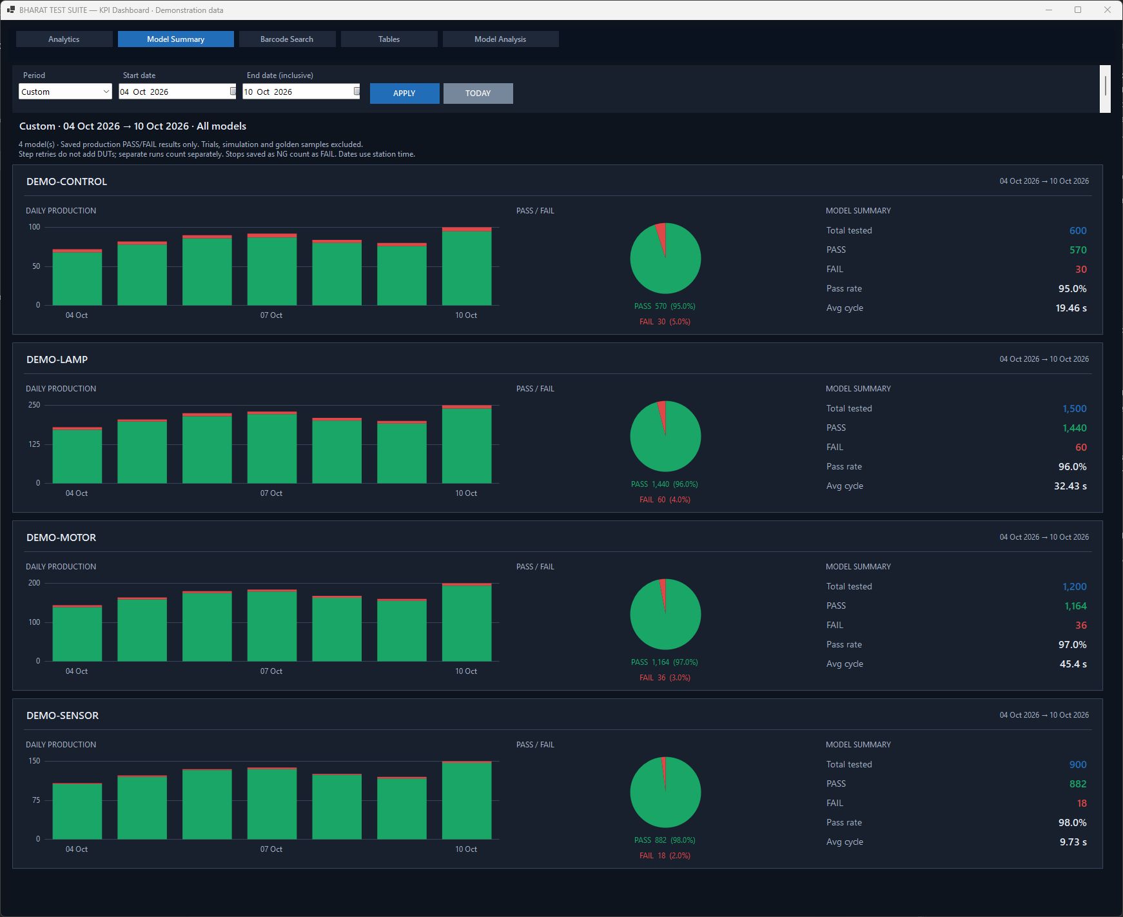Image resolution: width=1123 pixels, height=917 pixels.
Task: Click the 07 Oct bar in DEMO-MOTOR chart
Action: coord(272,626)
